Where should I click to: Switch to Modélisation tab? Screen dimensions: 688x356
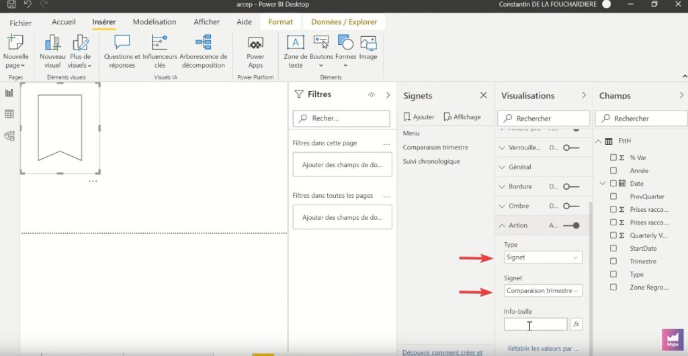[155, 22]
